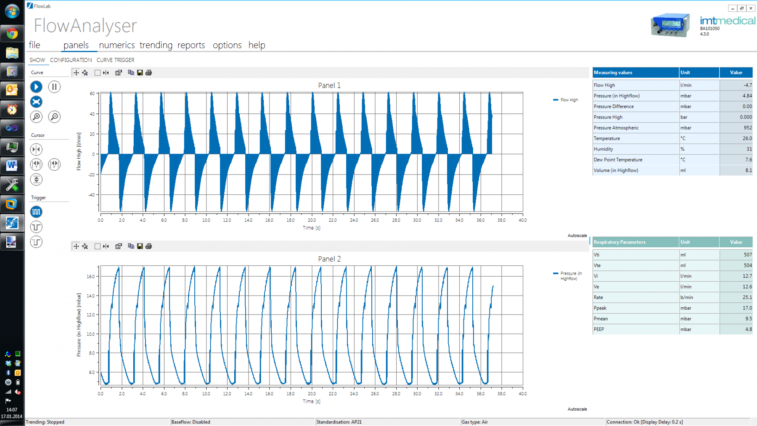
Task: Select the pan tool above Panel 1
Action: pyautogui.click(x=76, y=72)
